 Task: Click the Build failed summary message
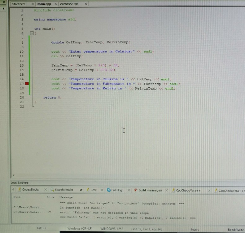128,218
